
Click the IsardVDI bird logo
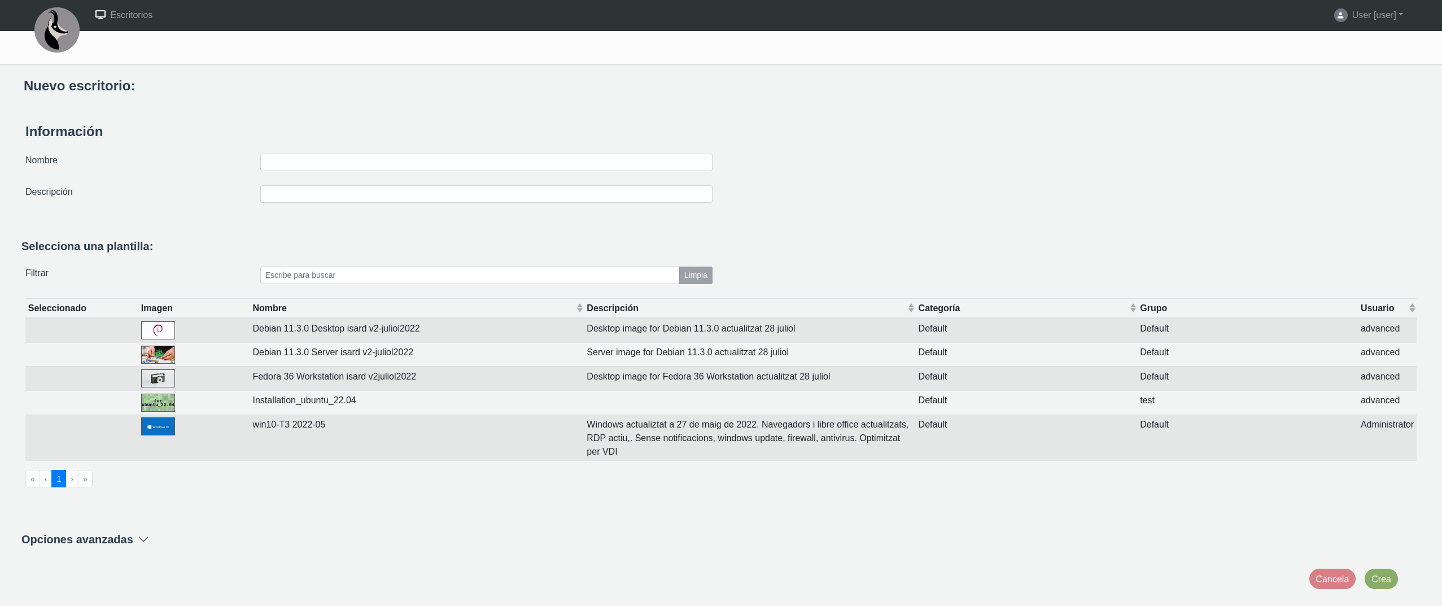pos(57,30)
